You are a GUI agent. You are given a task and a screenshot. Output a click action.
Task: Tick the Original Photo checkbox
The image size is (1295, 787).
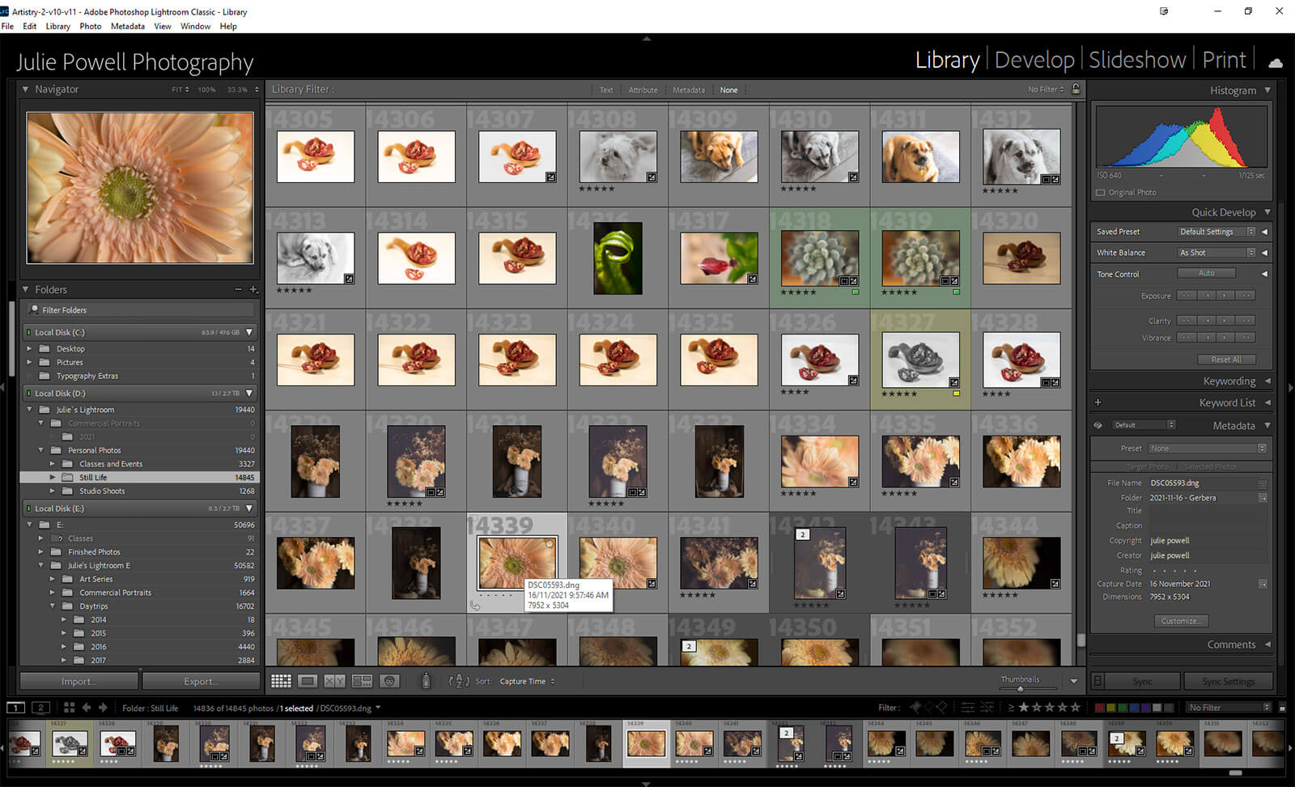point(1100,193)
